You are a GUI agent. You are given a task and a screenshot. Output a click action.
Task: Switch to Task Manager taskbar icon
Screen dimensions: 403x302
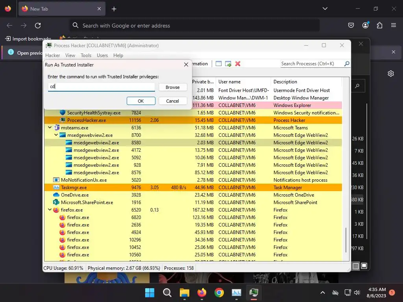[237, 293]
